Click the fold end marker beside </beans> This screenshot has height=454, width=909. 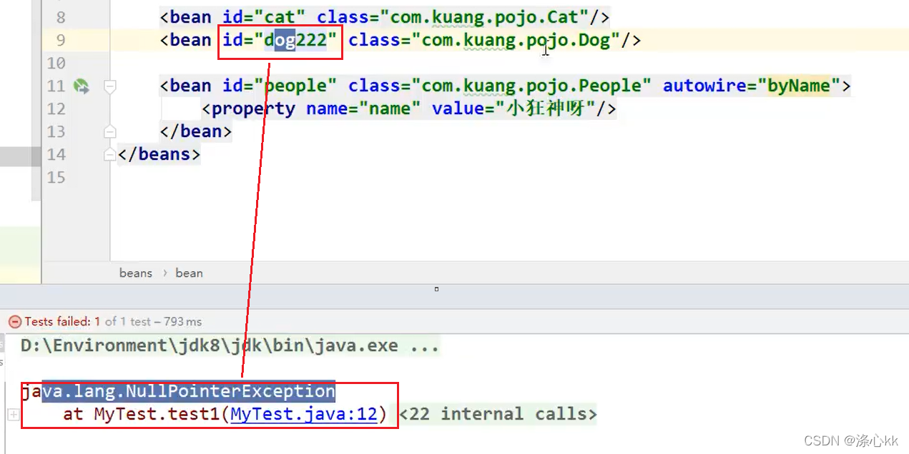click(109, 154)
